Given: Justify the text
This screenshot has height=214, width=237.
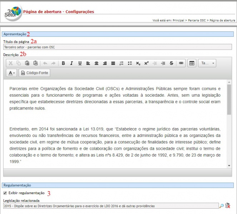Looking at the screenshot, I should tap(113, 63).
